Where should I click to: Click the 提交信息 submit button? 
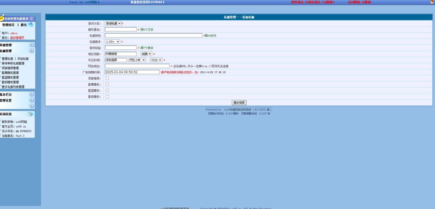click(x=239, y=102)
